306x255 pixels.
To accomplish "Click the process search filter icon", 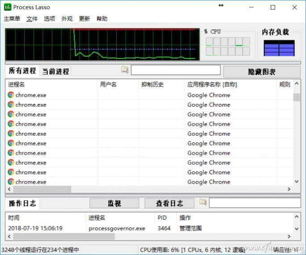I will tap(125, 70).
